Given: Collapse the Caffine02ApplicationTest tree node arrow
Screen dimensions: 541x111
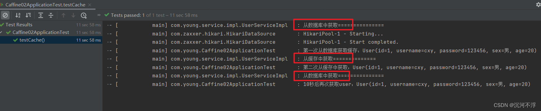Looking at the screenshot, I should click(x=2, y=32).
